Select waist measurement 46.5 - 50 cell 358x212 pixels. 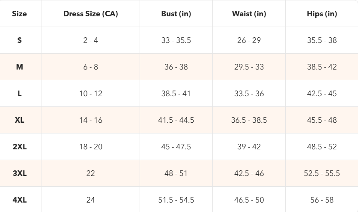[249, 200]
